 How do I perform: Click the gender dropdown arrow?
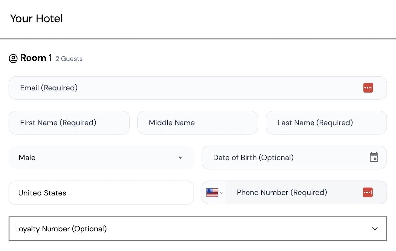click(x=180, y=158)
